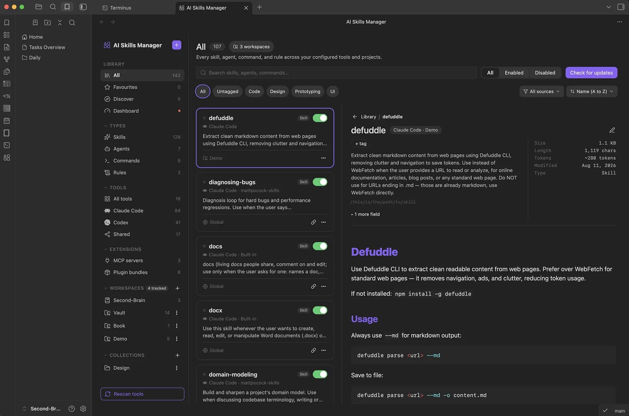Click the Rescan tools button
The image size is (629, 416).
pos(142,394)
